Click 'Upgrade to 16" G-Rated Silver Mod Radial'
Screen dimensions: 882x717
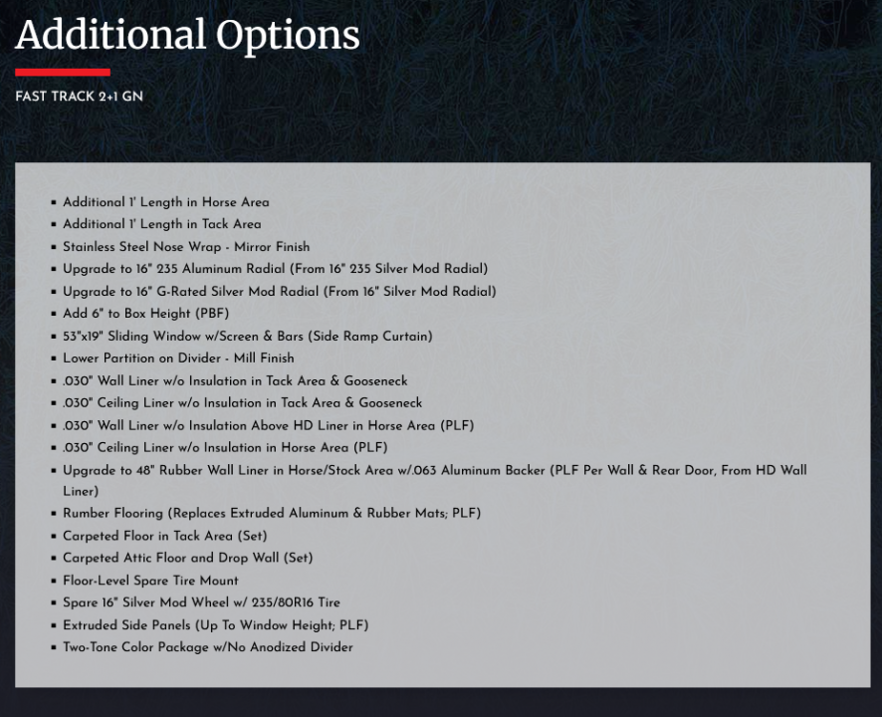pos(280,291)
